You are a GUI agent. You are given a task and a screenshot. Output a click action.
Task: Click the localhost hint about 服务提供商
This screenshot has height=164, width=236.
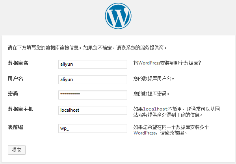click(x=177, y=112)
